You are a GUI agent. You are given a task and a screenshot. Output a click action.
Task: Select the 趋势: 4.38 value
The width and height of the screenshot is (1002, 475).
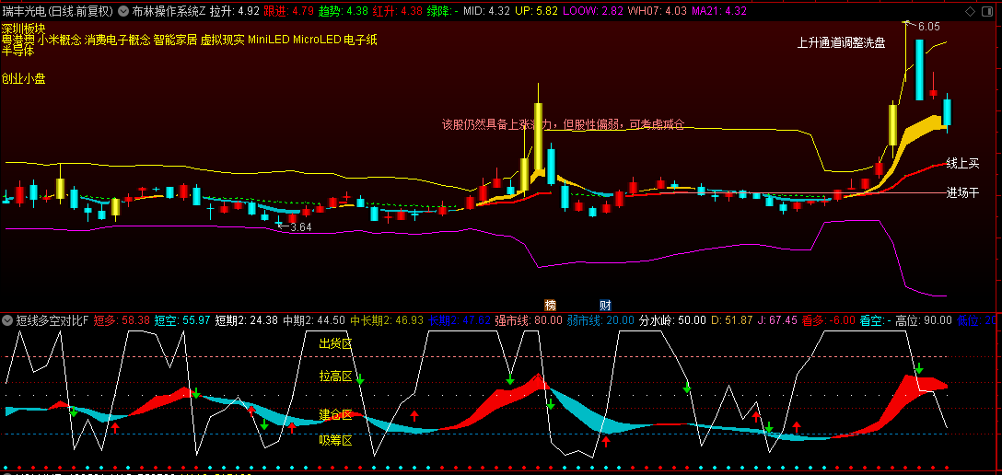(344, 11)
